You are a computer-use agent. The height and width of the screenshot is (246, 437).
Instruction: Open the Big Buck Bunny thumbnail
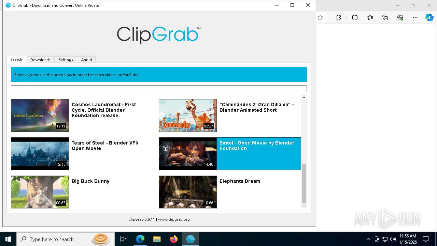(40, 192)
